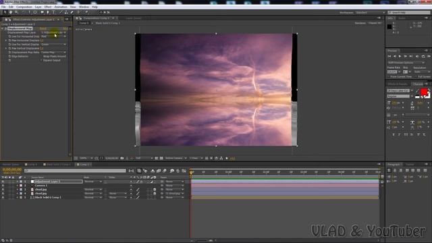
Task: Select the Rectangle shape tool
Action: 42,12
